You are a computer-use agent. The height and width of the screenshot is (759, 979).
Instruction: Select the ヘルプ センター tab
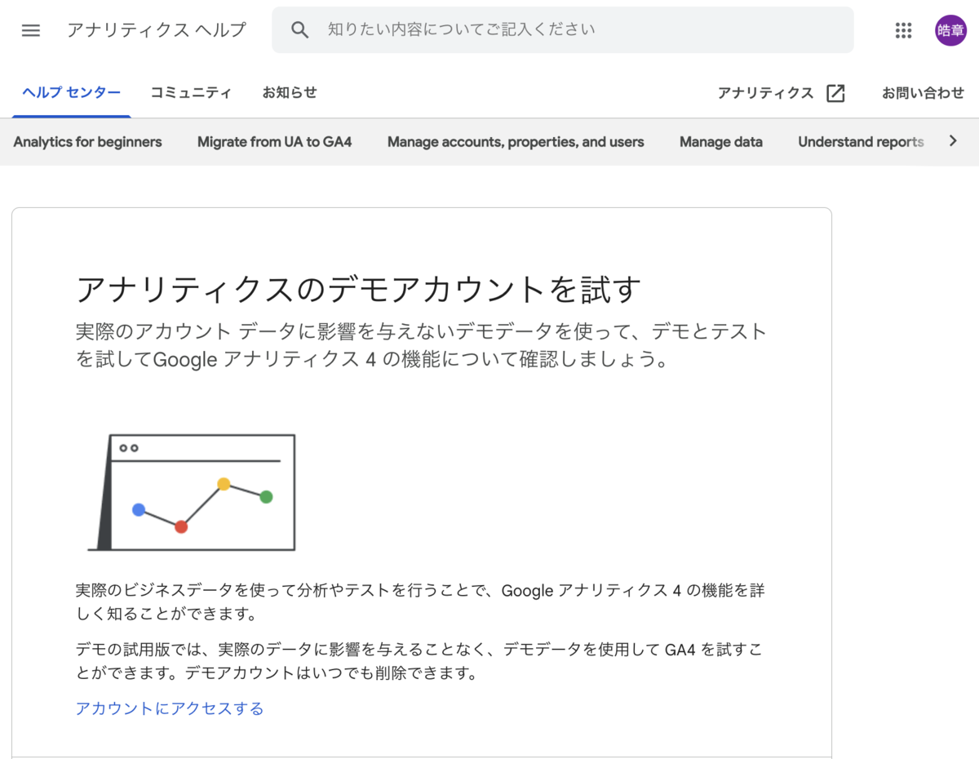pos(72,93)
